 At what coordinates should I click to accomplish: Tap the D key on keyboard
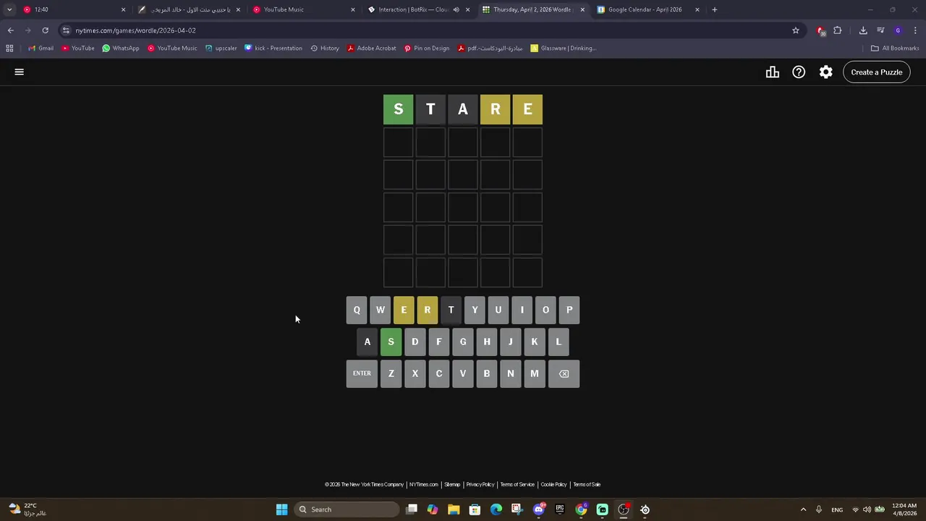click(415, 342)
